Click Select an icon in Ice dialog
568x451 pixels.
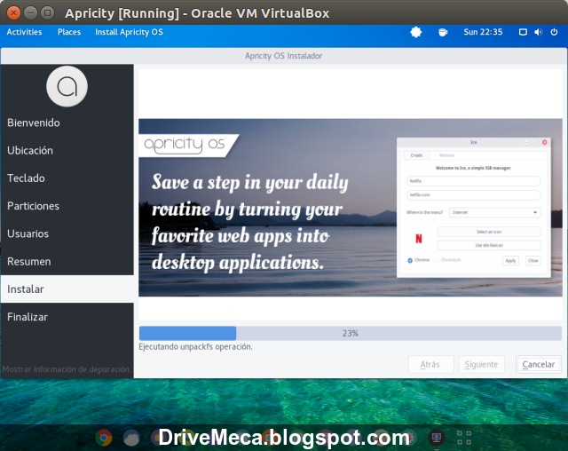[489, 232]
